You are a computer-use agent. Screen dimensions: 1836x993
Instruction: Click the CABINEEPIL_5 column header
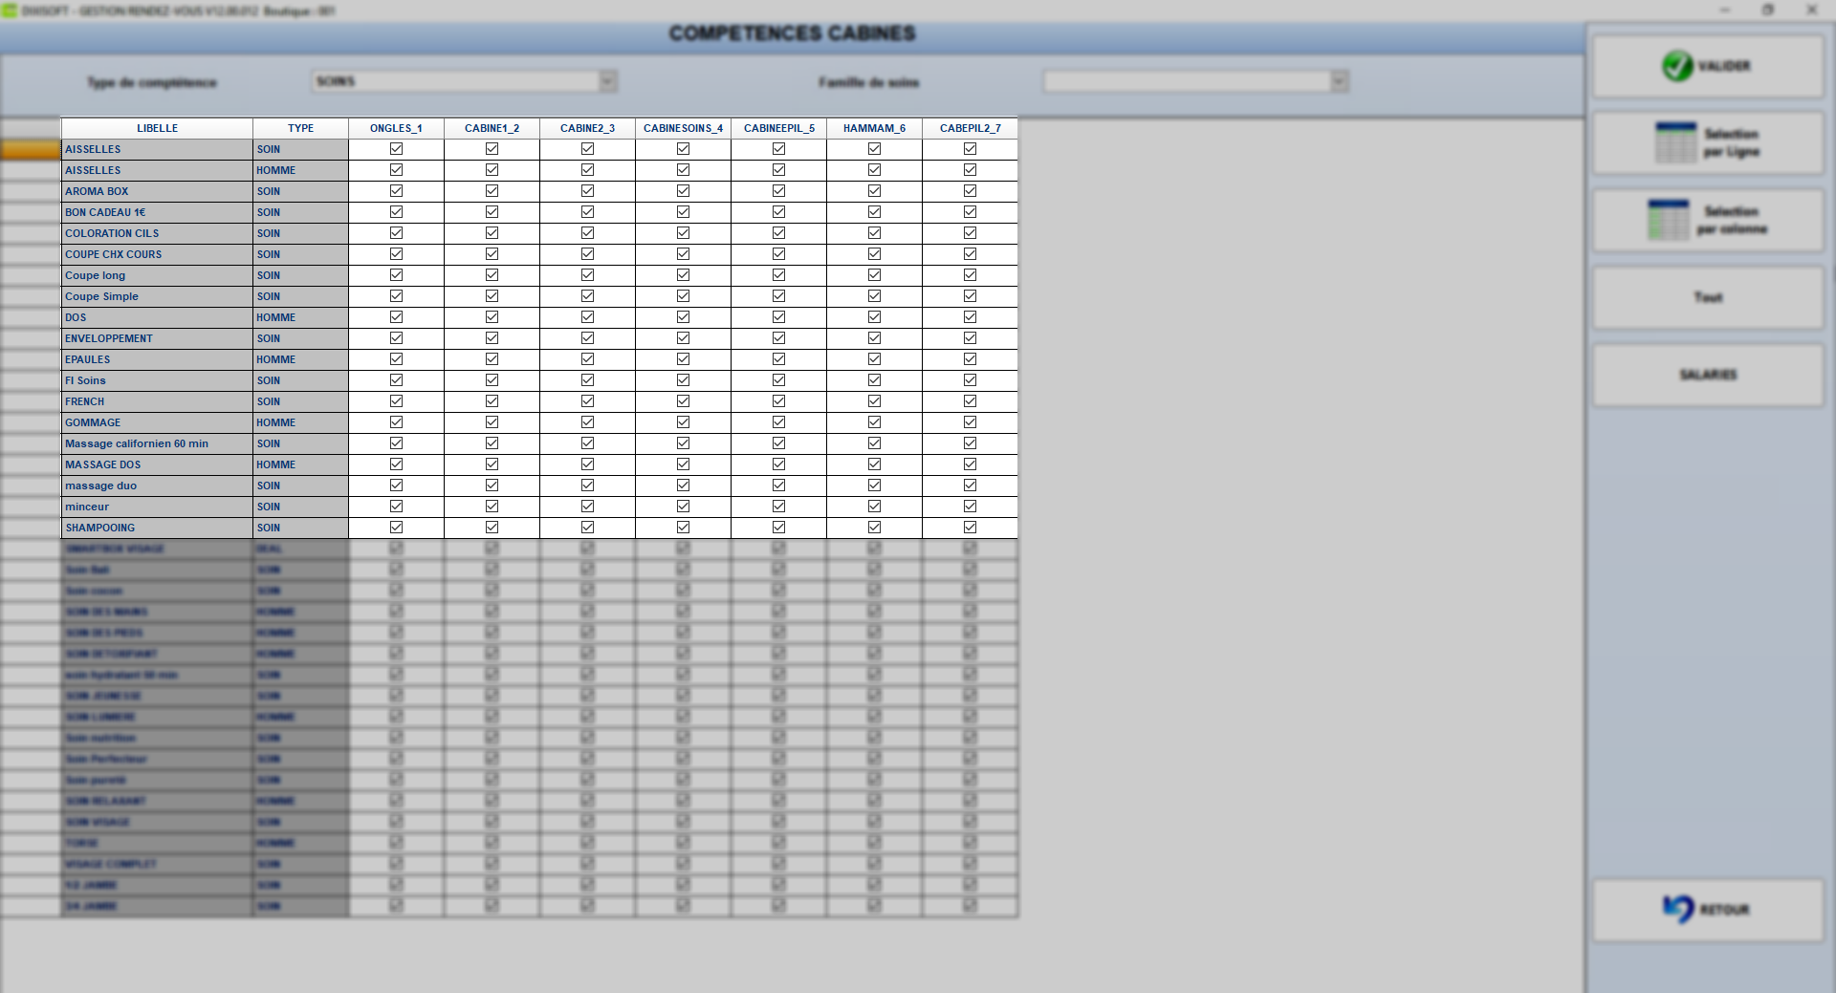[x=778, y=128]
